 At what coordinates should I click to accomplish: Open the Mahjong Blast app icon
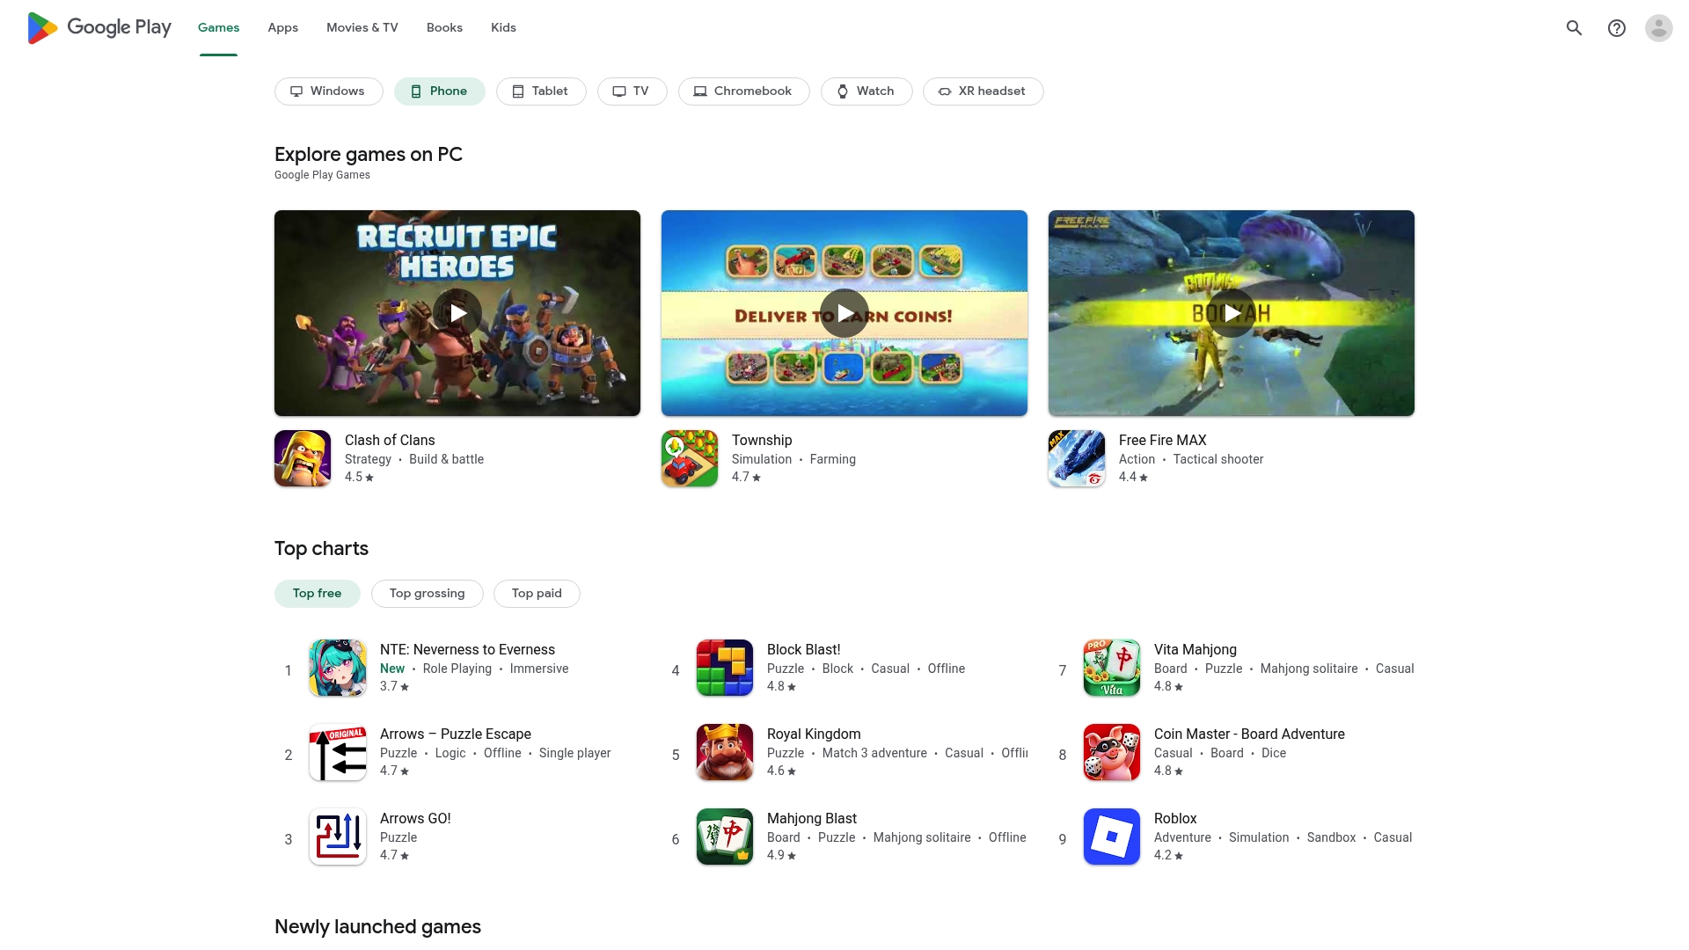click(x=725, y=837)
